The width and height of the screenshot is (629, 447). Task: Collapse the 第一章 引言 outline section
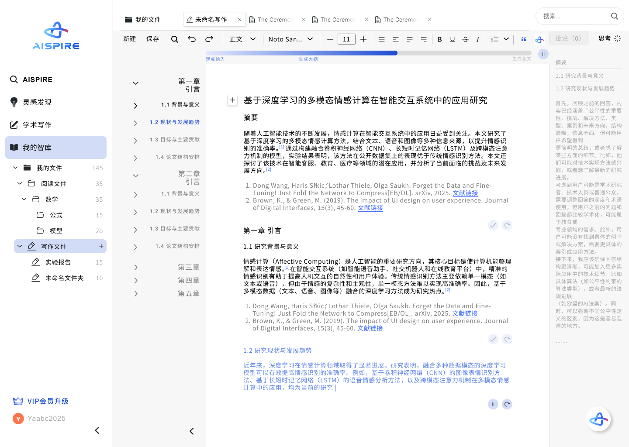[135, 83]
